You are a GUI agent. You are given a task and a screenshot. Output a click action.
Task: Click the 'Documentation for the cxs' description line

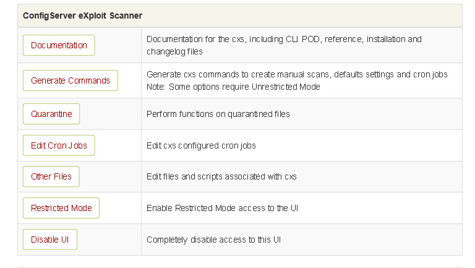click(284, 39)
